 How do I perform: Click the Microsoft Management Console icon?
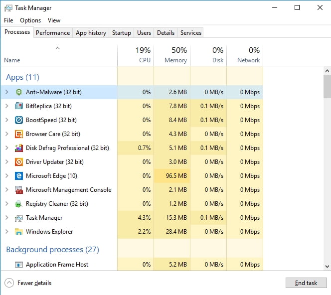19,190
